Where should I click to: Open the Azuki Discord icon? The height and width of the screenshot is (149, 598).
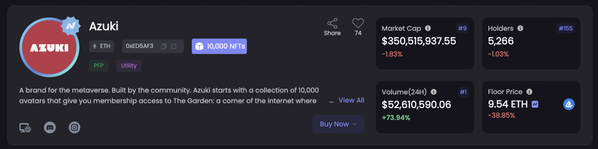pyautogui.click(x=50, y=128)
